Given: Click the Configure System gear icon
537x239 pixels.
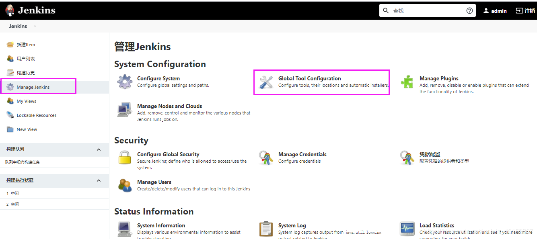Looking at the screenshot, I should click(125, 82).
